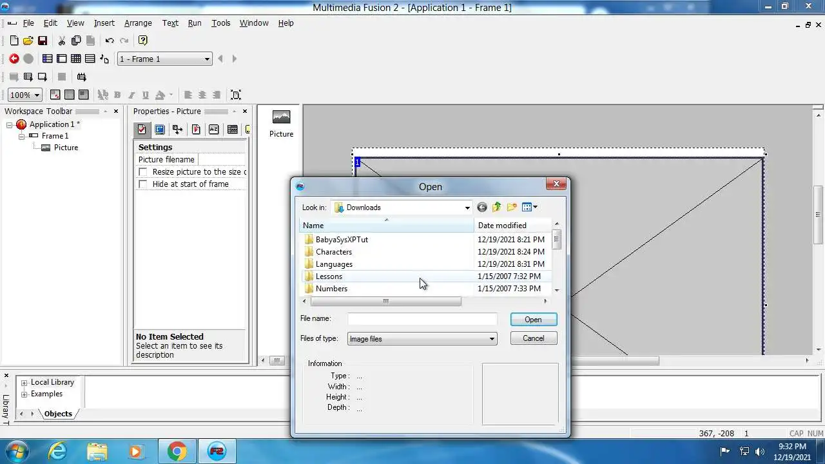Expand the Local Library node

click(24, 383)
